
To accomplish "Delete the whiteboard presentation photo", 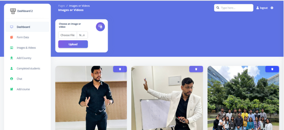I will [x=196, y=69].
